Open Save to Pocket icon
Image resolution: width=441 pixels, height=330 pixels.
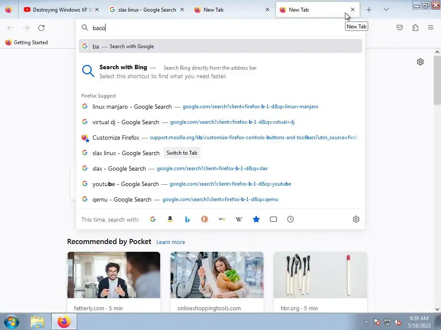[x=399, y=27]
